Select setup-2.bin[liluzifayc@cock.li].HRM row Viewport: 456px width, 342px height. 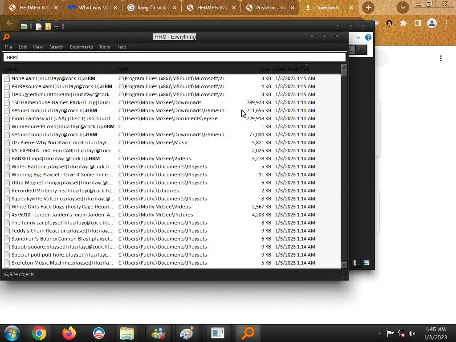[x=171, y=134]
